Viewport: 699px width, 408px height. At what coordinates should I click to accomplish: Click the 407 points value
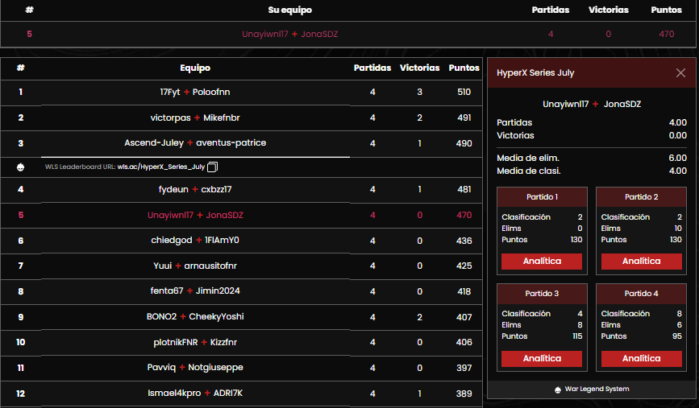[x=464, y=317]
